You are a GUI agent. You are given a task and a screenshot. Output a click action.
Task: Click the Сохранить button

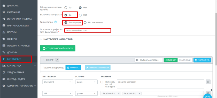coord(202,60)
